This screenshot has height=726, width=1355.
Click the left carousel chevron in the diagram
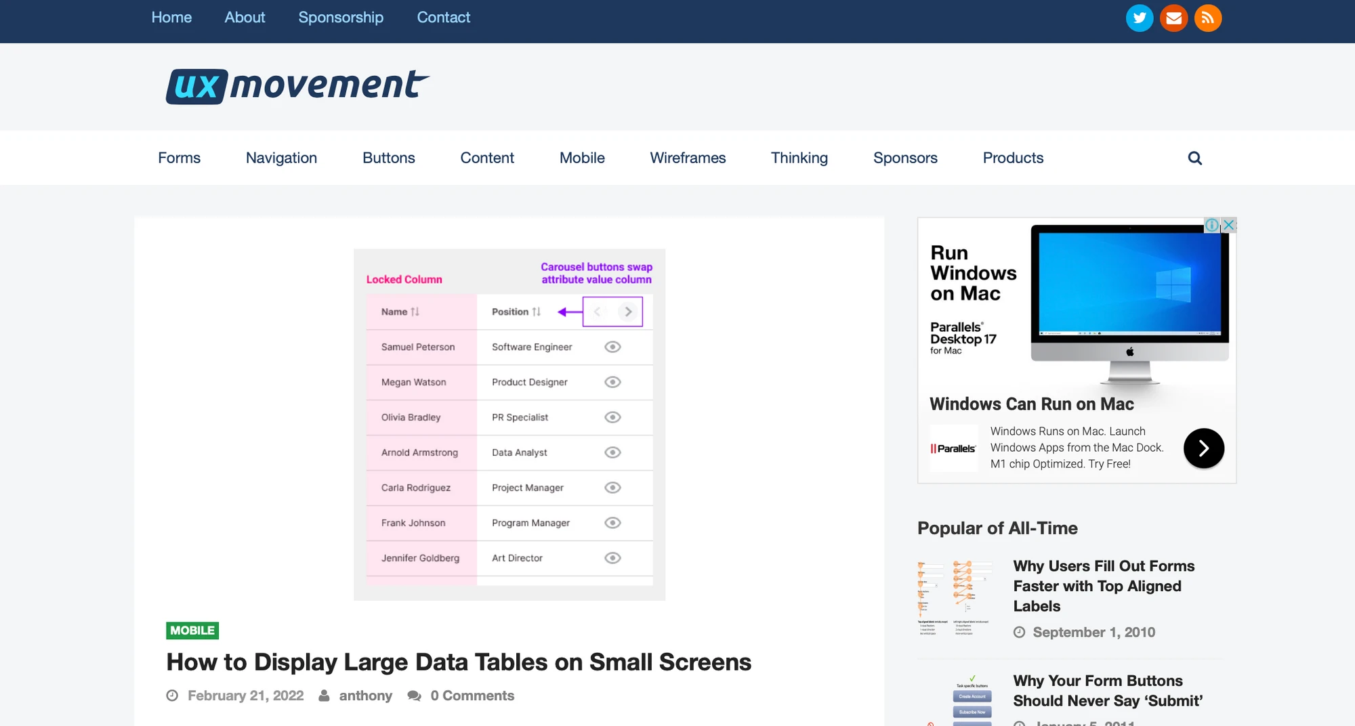(x=597, y=312)
